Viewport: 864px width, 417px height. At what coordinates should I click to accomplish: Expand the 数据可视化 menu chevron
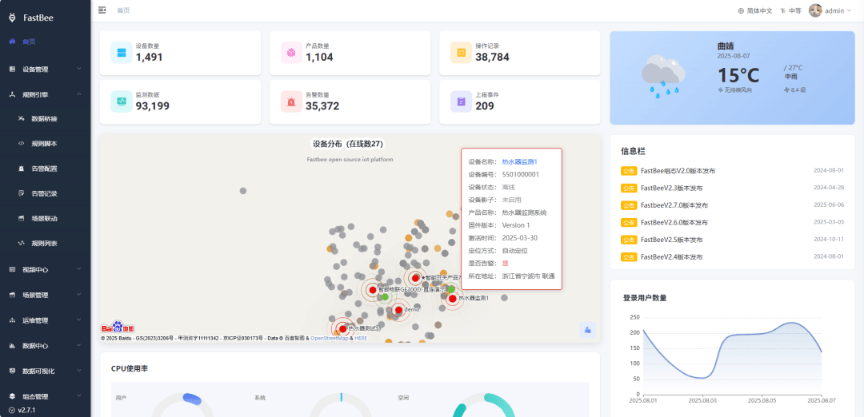pyautogui.click(x=78, y=371)
